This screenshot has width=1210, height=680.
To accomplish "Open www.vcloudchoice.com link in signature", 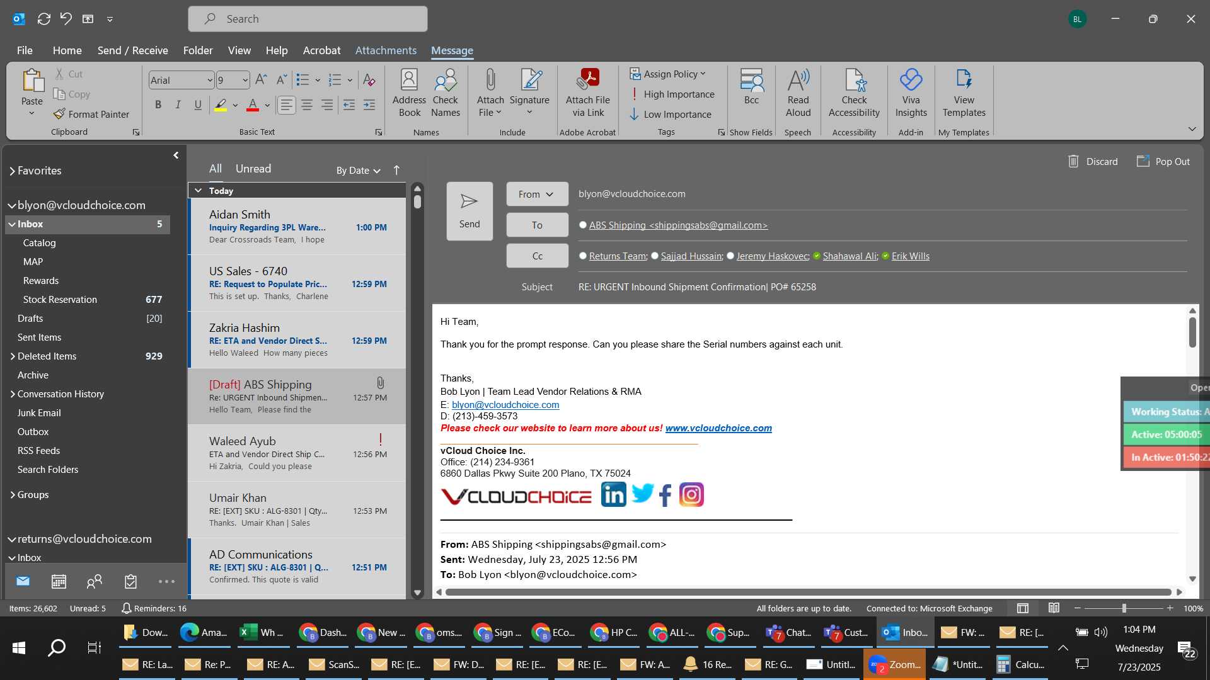I will pos(718,428).
